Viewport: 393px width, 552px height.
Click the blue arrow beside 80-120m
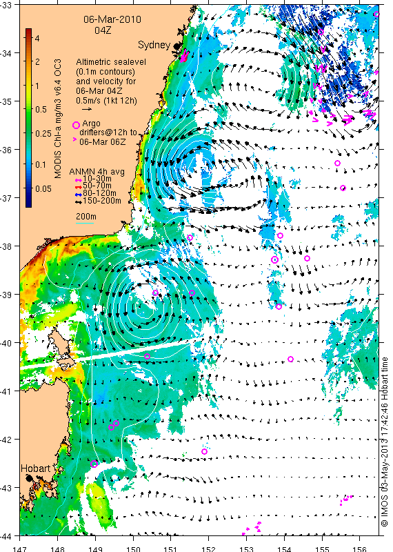[x=79, y=195]
